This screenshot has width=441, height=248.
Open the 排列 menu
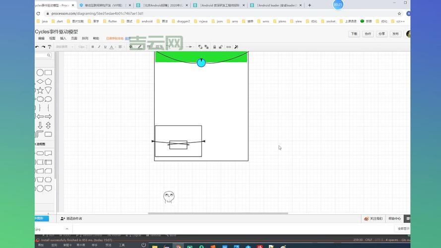pos(85,38)
